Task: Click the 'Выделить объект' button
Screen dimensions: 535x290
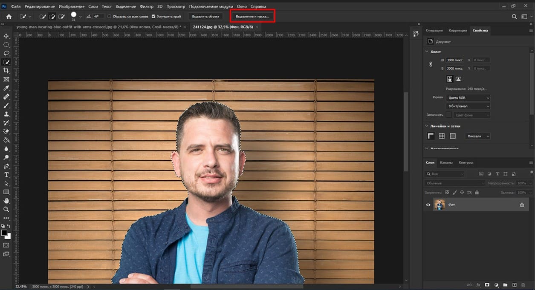Action: 205,17
